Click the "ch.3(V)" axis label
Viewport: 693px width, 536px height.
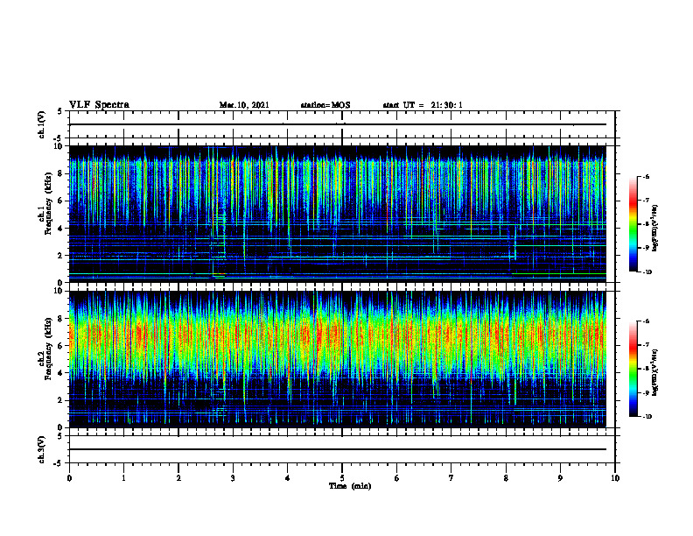(41, 449)
